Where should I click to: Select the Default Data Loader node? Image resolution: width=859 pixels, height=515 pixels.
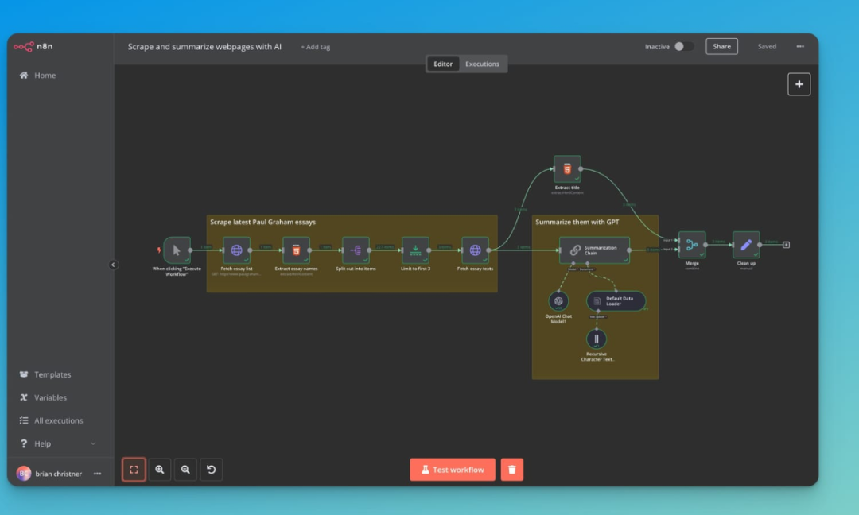pyautogui.click(x=616, y=301)
